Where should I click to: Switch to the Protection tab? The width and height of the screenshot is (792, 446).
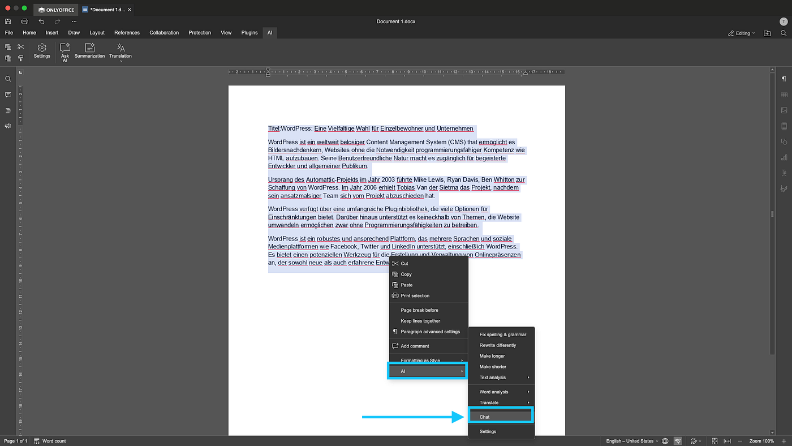[x=200, y=33]
